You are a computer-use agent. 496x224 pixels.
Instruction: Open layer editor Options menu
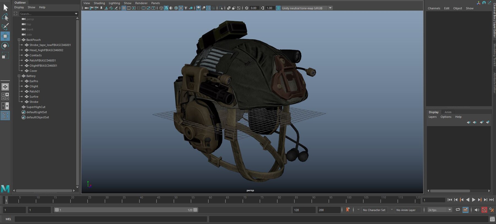point(446,117)
